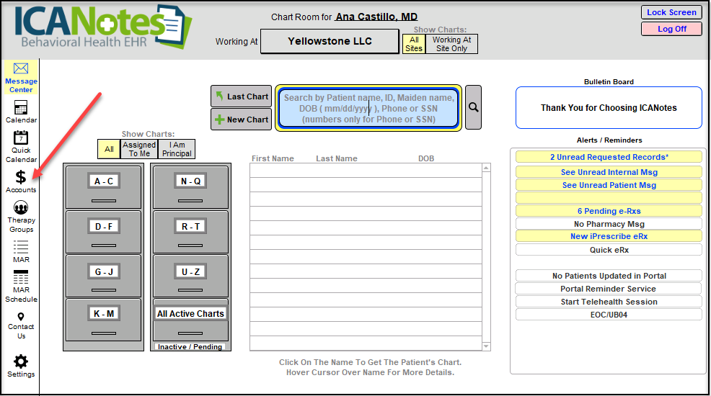Click the Contact Us location icon
Screen dimensions: 711x396
click(x=21, y=317)
